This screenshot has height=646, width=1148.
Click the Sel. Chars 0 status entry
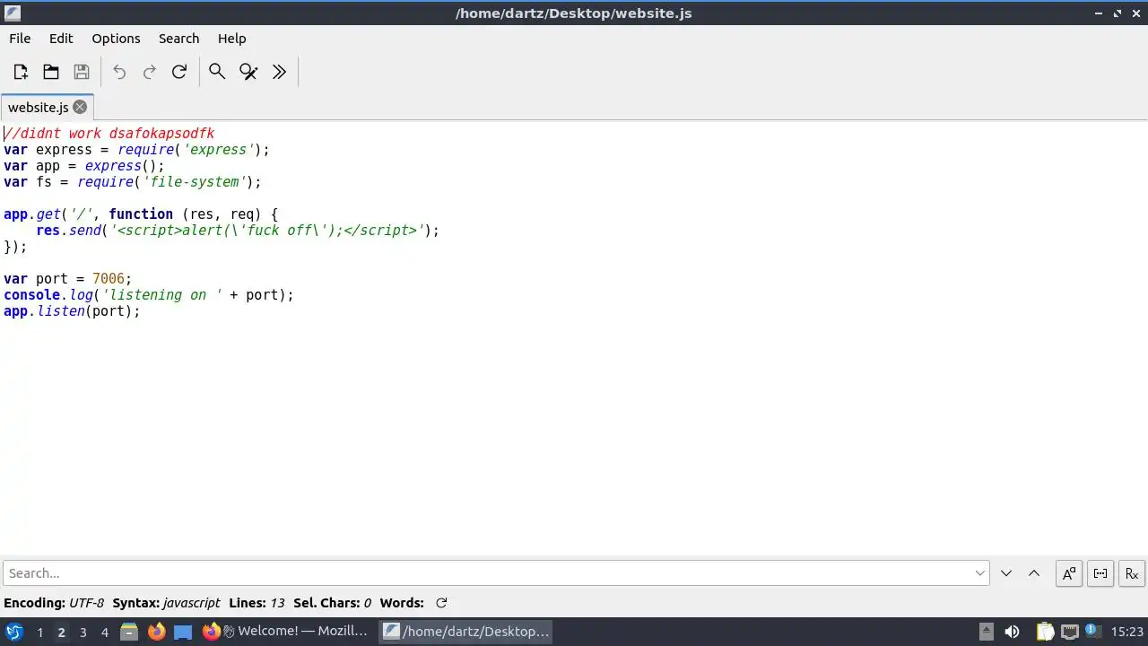tap(332, 603)
